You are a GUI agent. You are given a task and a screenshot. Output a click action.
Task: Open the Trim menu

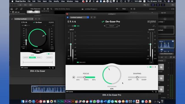pos(39,1)
